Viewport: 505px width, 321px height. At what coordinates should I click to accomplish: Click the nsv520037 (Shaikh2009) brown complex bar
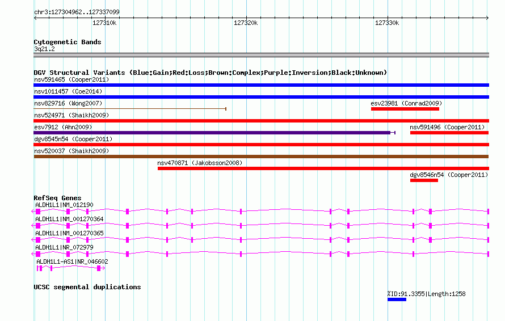(x=261, y=157)
